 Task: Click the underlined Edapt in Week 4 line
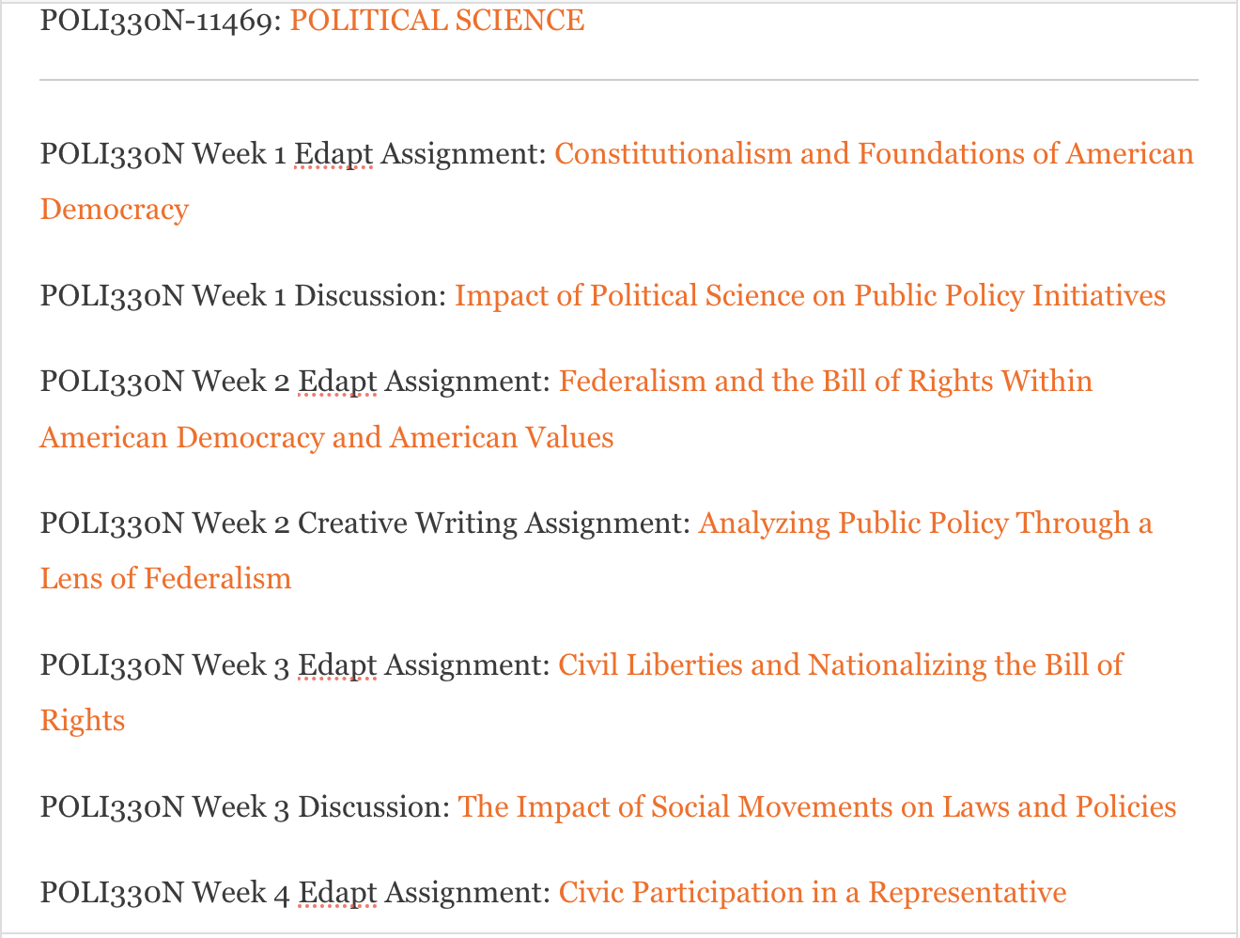337,892
